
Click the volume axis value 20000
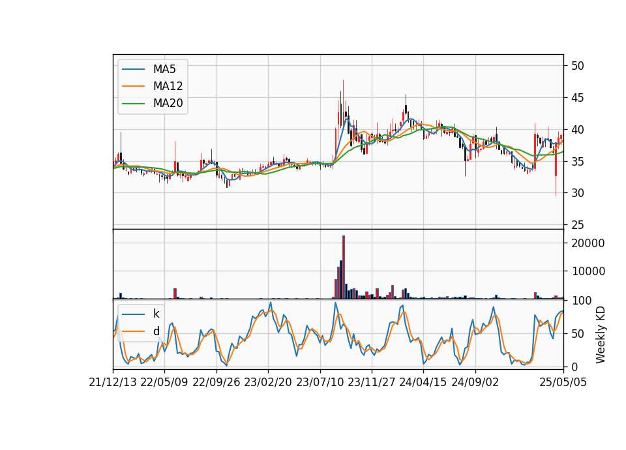click(x=588, y=243)
